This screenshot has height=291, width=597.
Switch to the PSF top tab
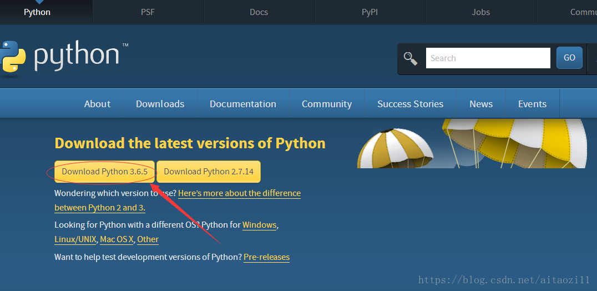(148, 12)
